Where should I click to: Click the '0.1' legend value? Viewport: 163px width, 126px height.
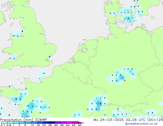(x=3, y=125)
